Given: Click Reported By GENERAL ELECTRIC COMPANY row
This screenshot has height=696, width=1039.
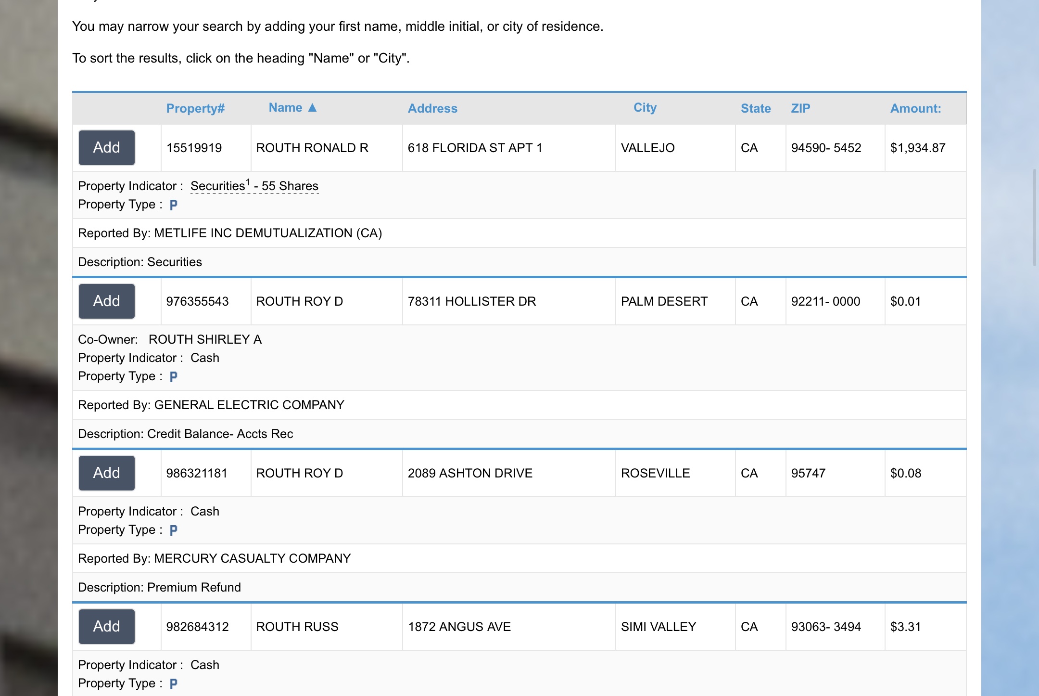Looking at the screenshot, I should click(x=519, y=405).
